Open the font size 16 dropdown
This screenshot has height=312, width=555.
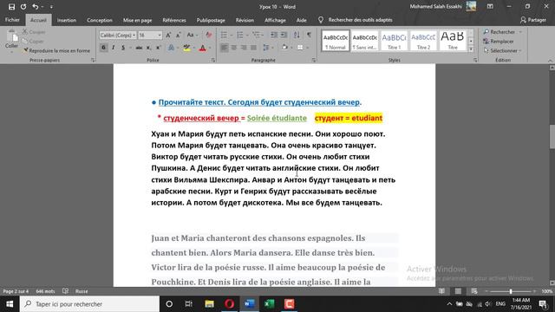[x=160, y=35]
